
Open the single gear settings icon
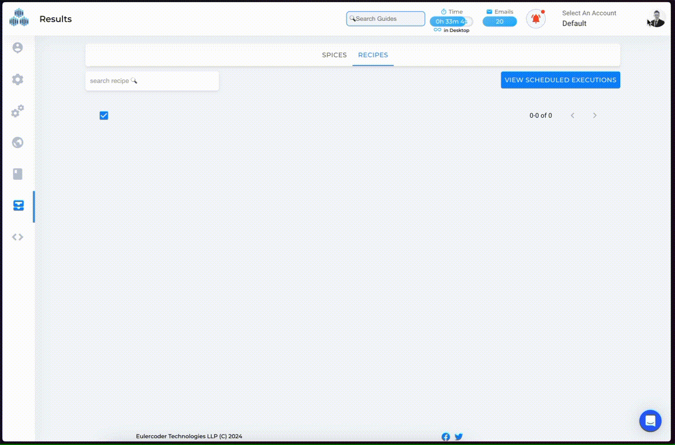coord(18,79)
